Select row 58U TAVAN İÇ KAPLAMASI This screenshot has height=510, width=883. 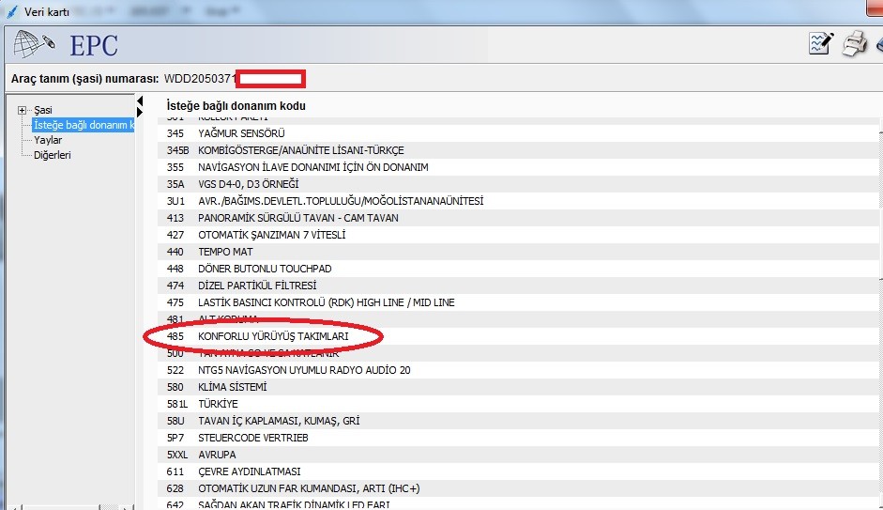click(518, 421)
